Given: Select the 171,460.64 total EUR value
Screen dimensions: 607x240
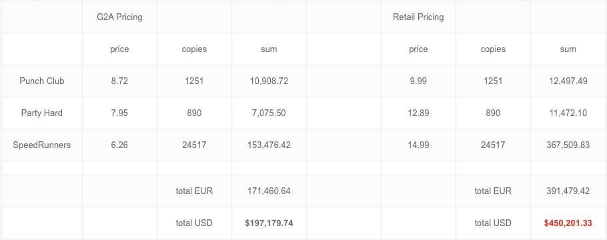Looking at the screenshot, I should 269,191.
